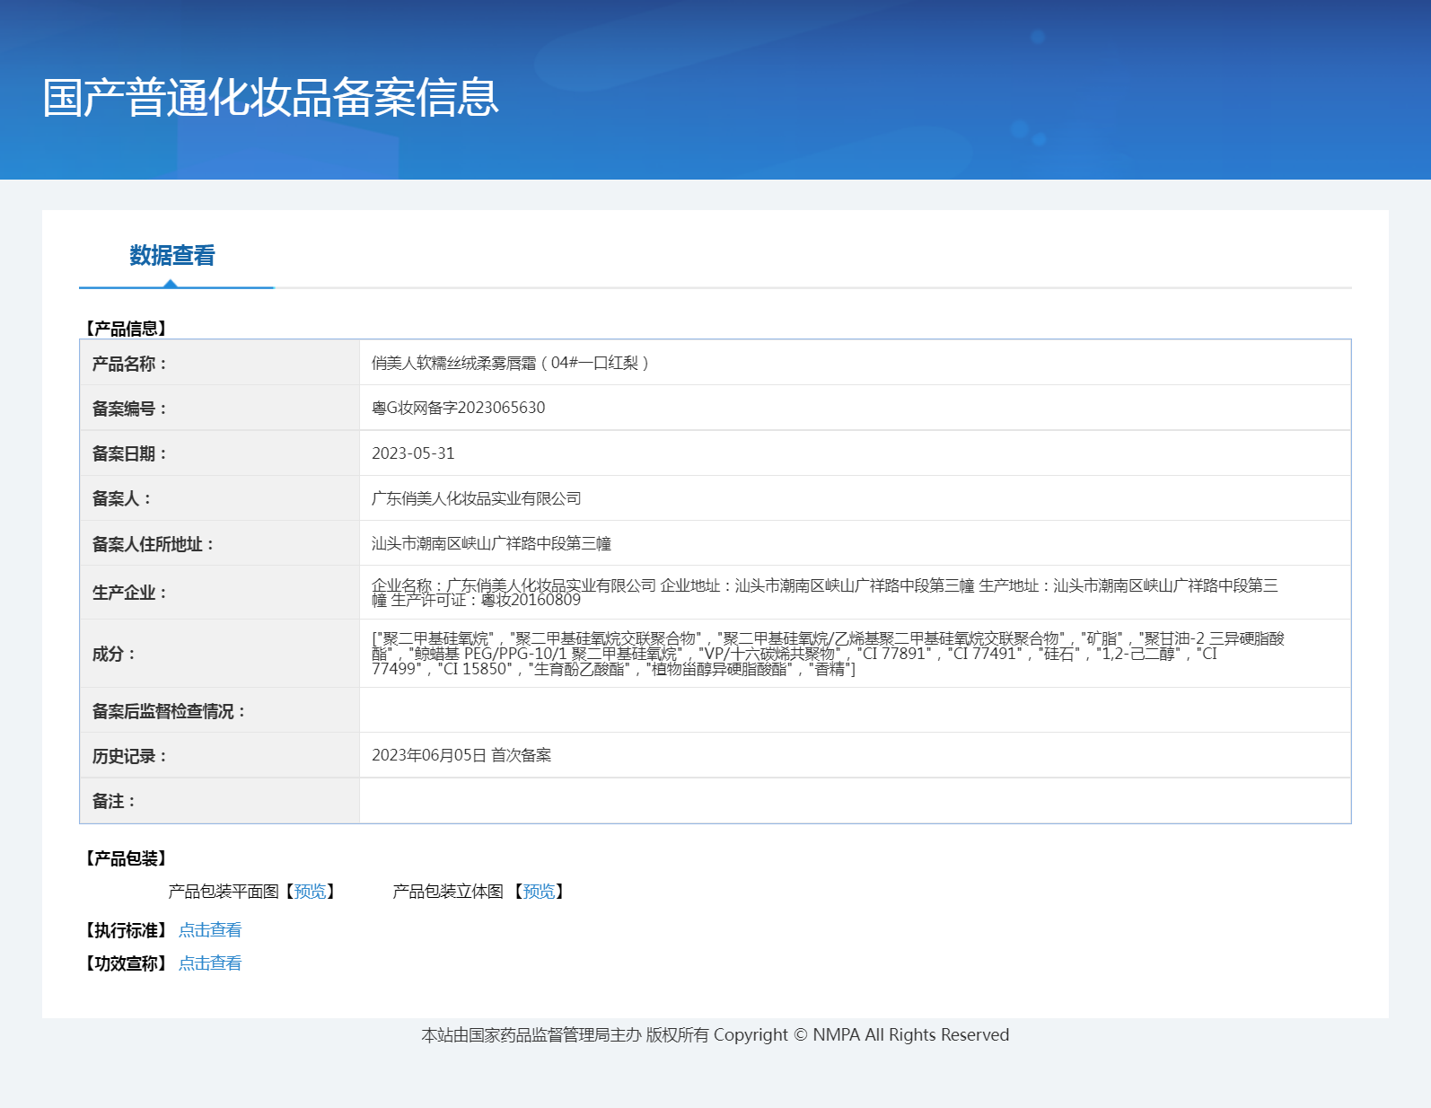Click the 备案后监督检查情况 row label
1431x1108 pixels.
[169, 711]
